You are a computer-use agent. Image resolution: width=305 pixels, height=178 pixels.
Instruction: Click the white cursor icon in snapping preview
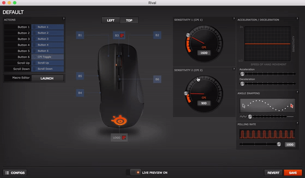244,106
